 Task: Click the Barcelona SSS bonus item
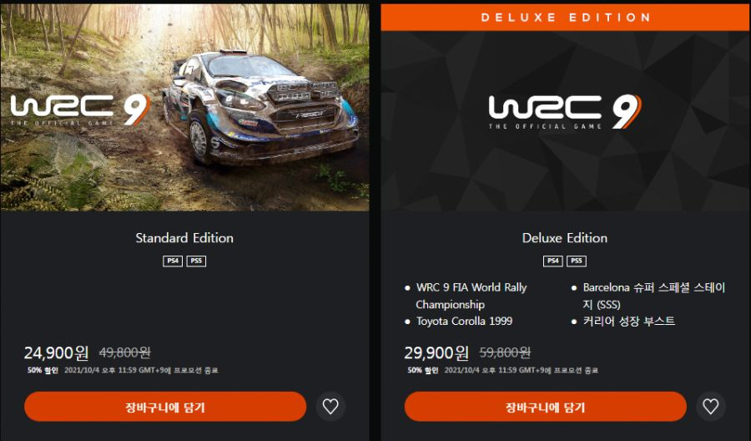pos(653,296)
